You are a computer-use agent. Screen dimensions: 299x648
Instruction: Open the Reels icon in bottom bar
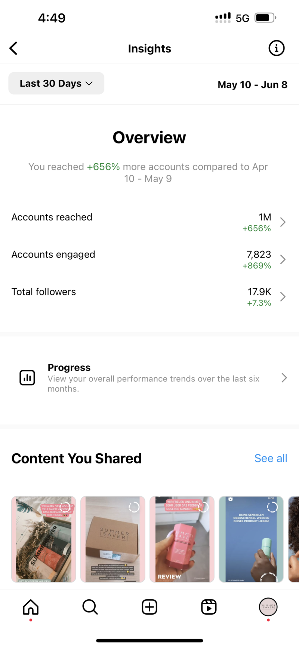coord(209,607)
